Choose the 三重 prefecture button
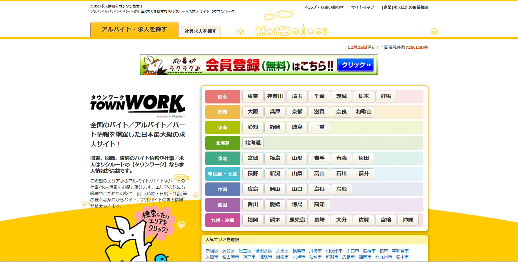 pyautogui.click(x=320, y=127)
